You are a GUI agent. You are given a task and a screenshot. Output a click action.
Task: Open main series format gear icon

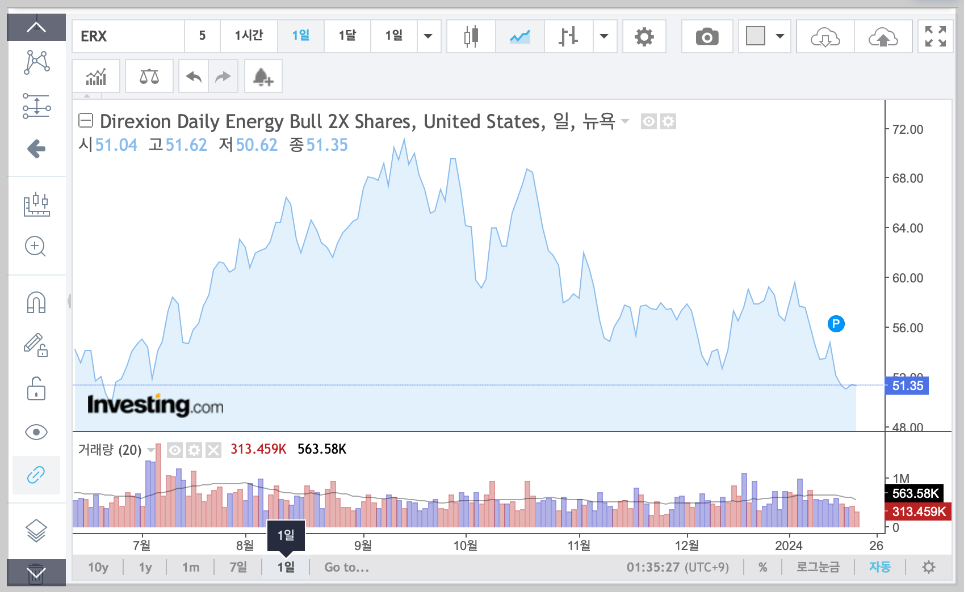tap(668, 121)
